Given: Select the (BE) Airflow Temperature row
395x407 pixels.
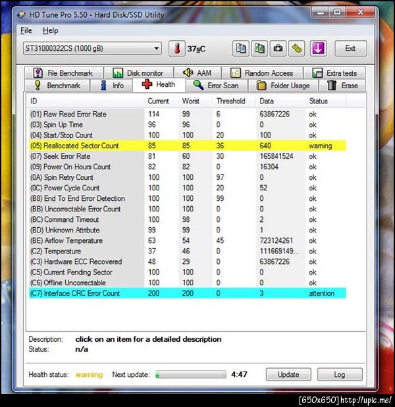Looking at the screenshot, I should 187,240.
